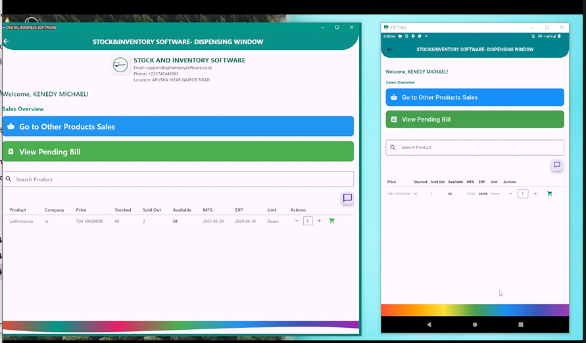Decrease quantity with minus in phone window
586x343 pixels.
[x=510, y=194]
